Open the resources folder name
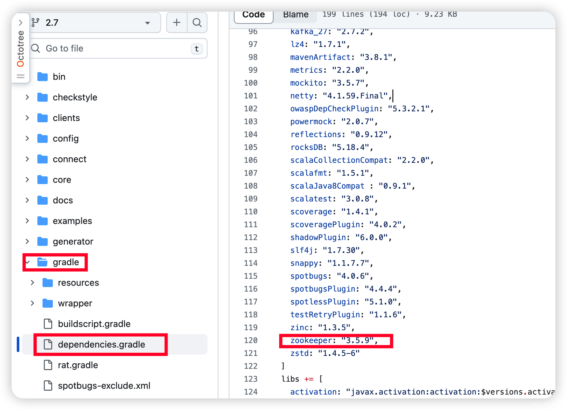Screen dimensions: 567x410 click(x=78, y=283)
